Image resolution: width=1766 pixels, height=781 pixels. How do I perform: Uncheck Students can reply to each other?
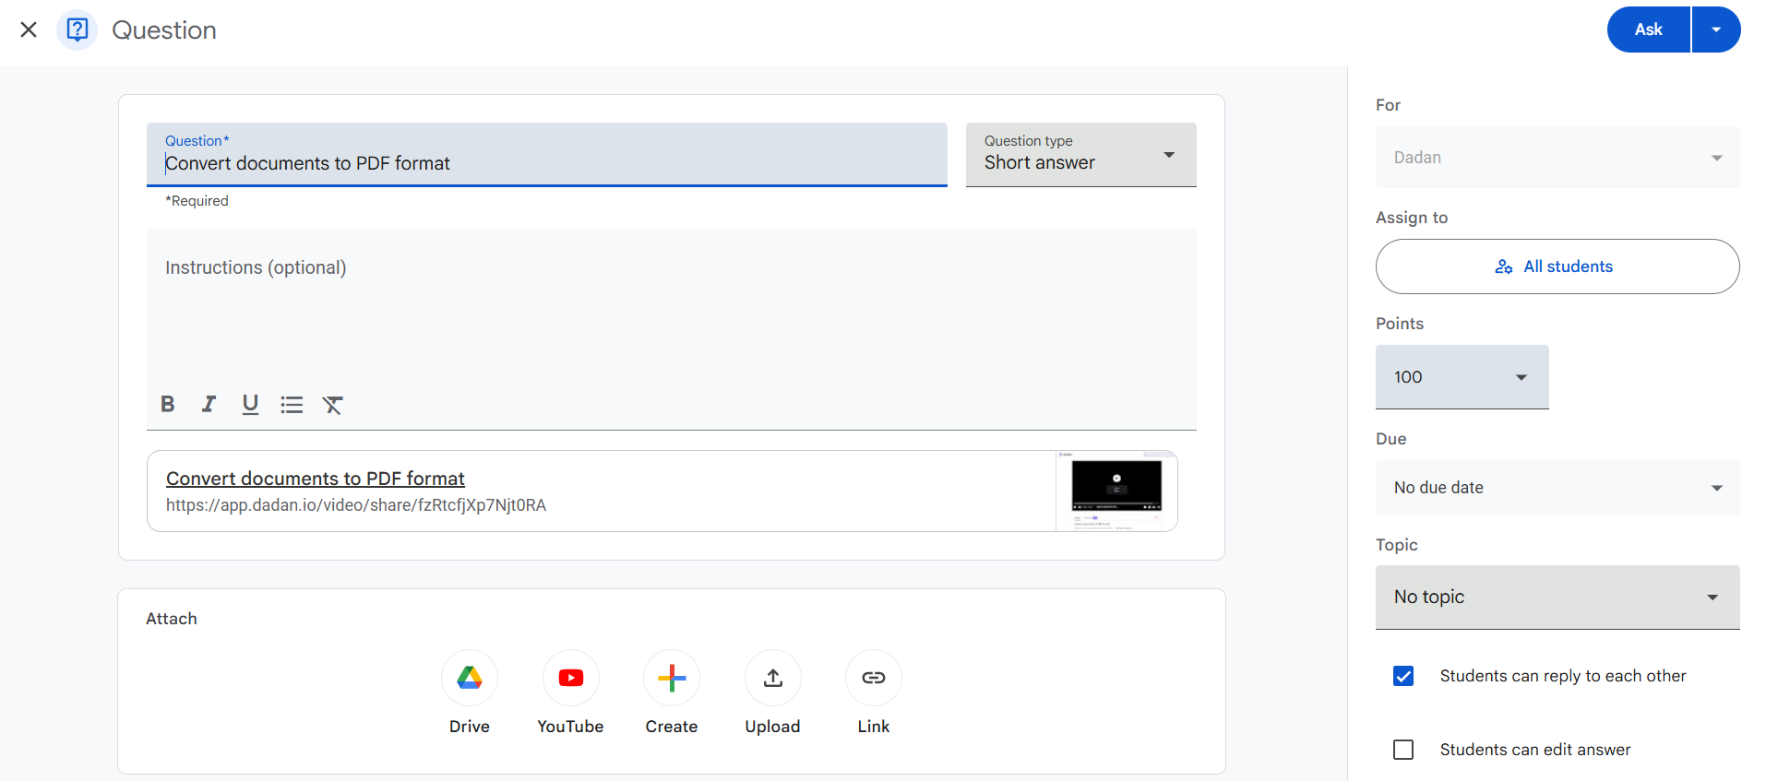(x=1403, y=676)
